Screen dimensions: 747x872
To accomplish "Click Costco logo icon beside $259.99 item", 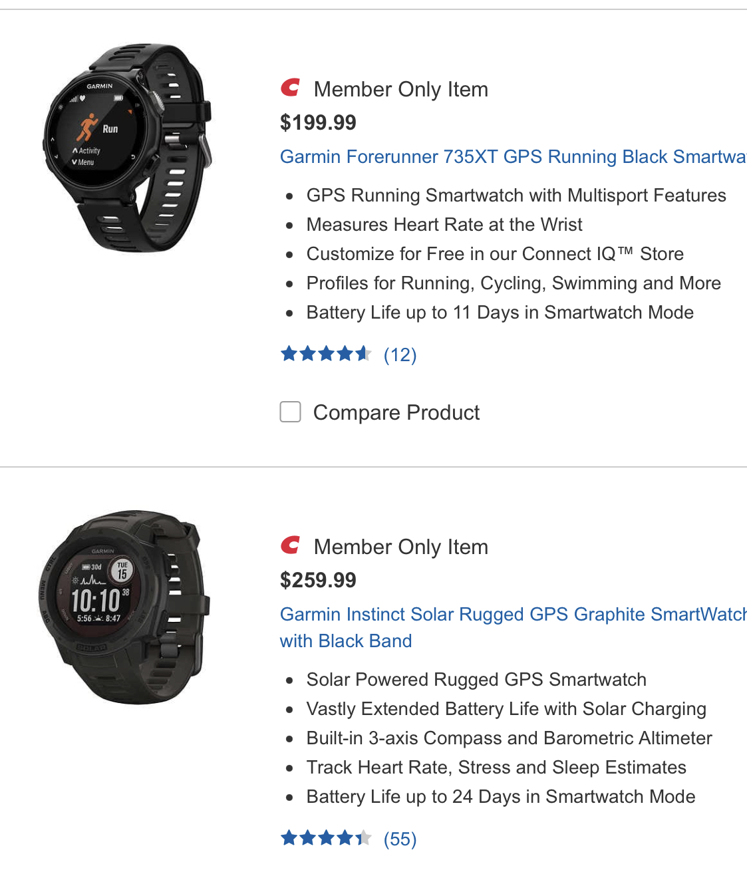I will pos(290,545).
